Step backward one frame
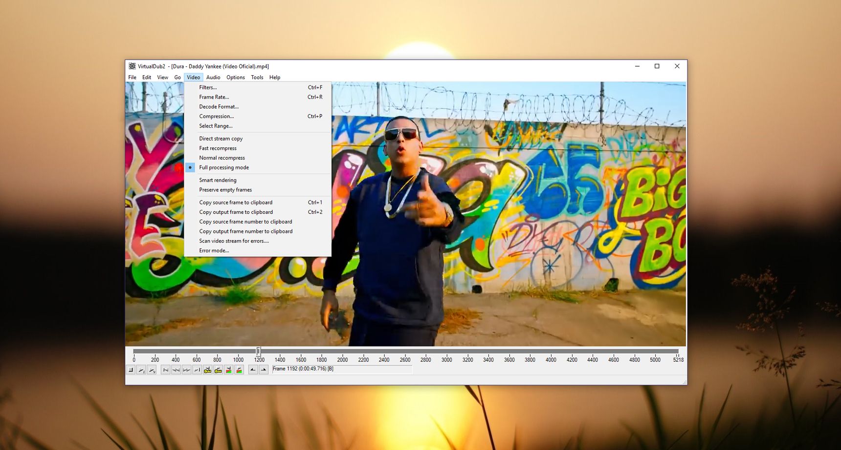The image size is (841, 450). [x=176, y=370]
